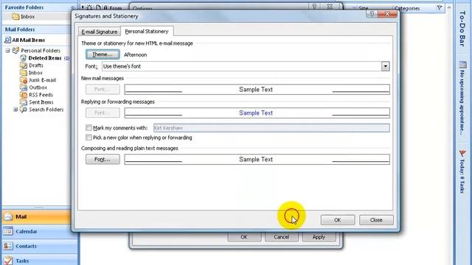Confirm with OK in Signatures and Stationery

pyautogui.click(x=338, y=220)
